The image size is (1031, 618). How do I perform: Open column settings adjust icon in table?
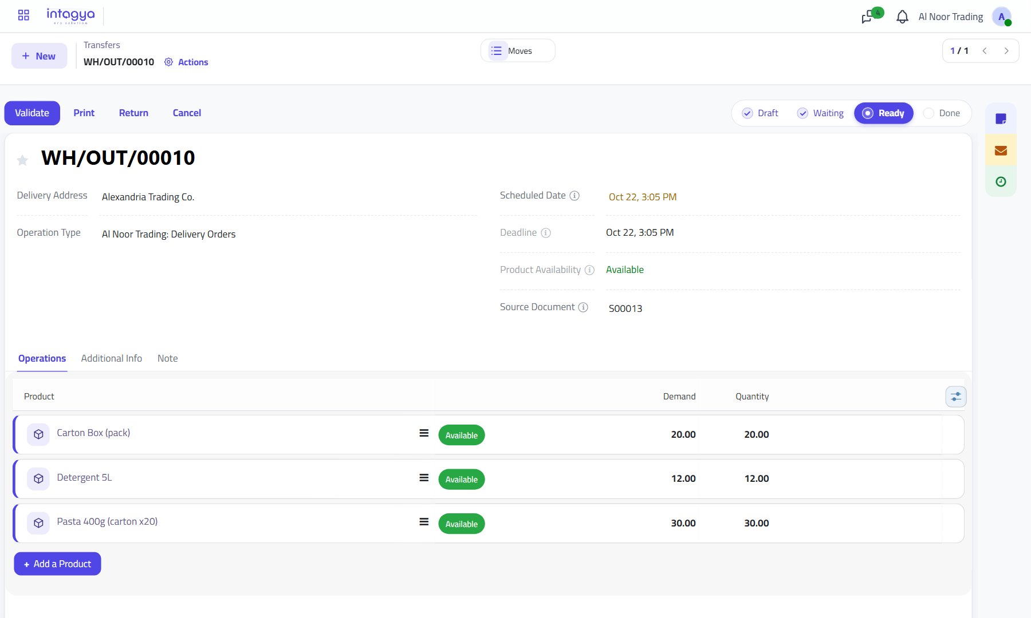pyautogui.click(x=955, y=397)
